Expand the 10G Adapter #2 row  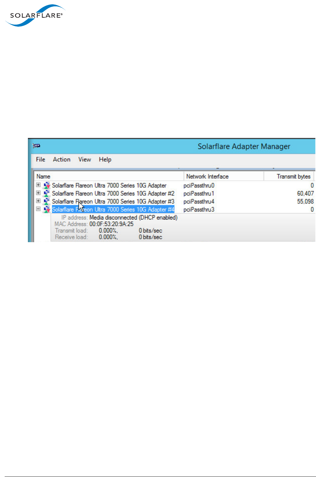tap(38, 193)
